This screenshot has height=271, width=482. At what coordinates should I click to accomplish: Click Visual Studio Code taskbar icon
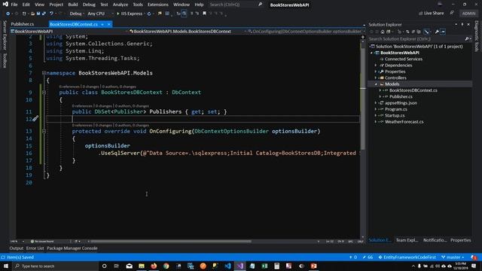(227, 266)
